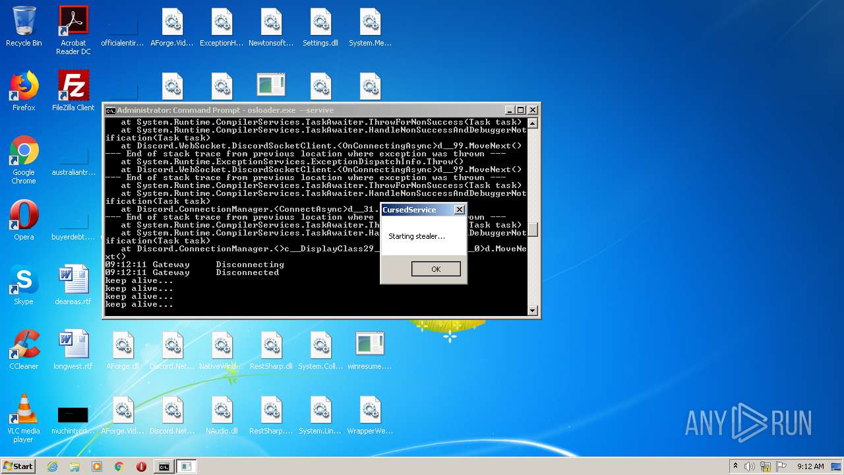
Task: Select the System.Coll... file icon
Action: click(x=320, y=350)
